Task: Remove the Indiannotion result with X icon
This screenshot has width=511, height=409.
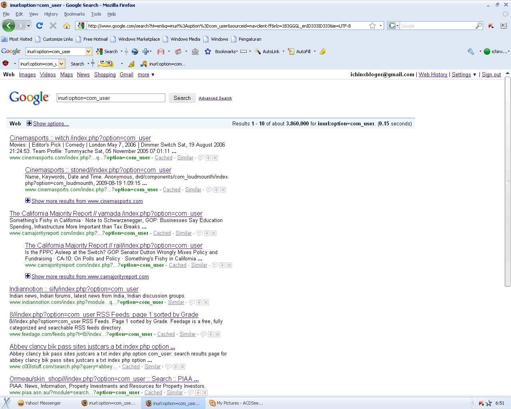Action: coord(206,302)
